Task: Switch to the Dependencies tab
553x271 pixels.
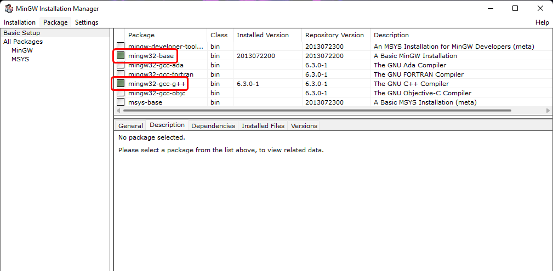Action: [x=213, y=126]
